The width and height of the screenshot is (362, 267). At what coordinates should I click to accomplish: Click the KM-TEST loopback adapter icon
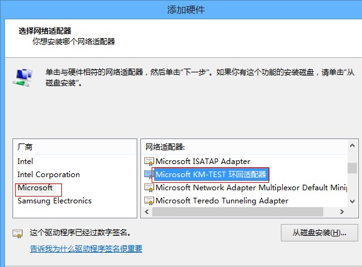148,174
